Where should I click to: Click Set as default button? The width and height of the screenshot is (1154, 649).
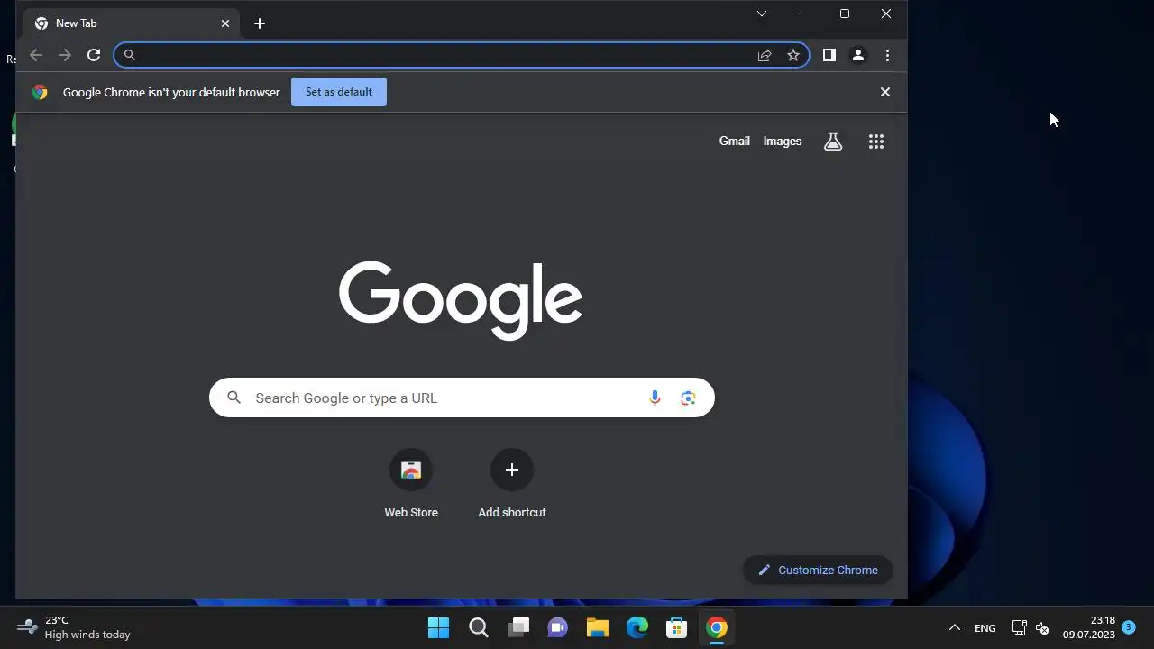tap(339, 92)
